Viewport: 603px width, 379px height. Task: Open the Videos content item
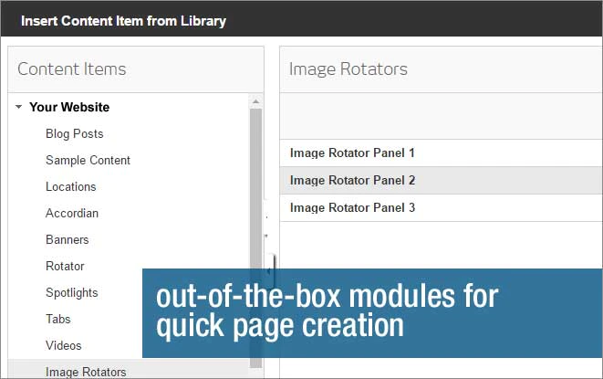click(64, 345)
